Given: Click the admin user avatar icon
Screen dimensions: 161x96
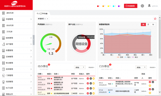Looking at the screenshot, I should 149,6.
